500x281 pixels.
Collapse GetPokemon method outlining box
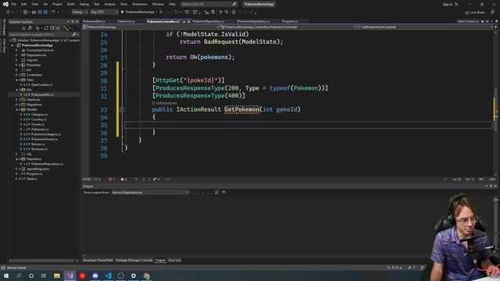click(x=122, y=109)
